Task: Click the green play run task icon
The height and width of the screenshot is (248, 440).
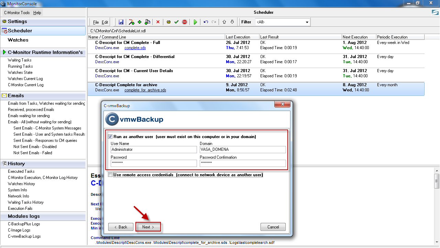Action: [195, 22]
